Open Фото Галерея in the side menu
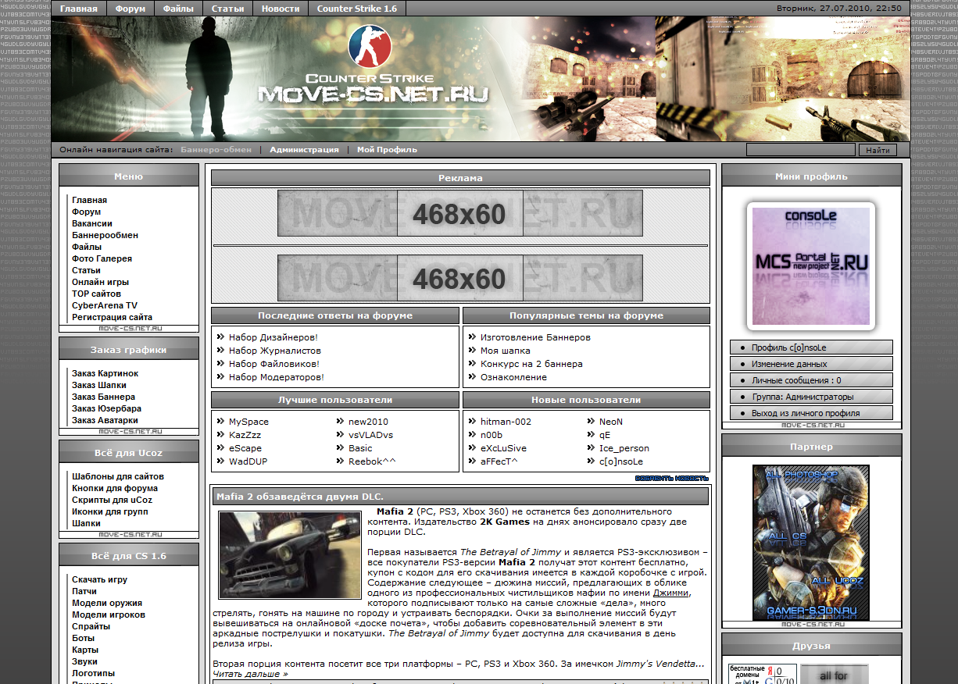This screenshot has width=958, height=684. coord(102,258)
